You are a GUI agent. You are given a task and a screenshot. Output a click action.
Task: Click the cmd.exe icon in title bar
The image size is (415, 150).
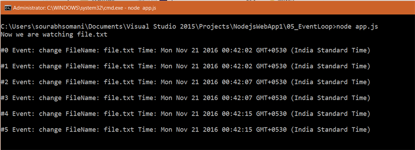click(8, 8)
